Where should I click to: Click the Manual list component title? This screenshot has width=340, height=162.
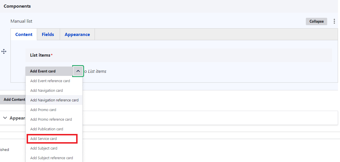click(x=22, y=21)
